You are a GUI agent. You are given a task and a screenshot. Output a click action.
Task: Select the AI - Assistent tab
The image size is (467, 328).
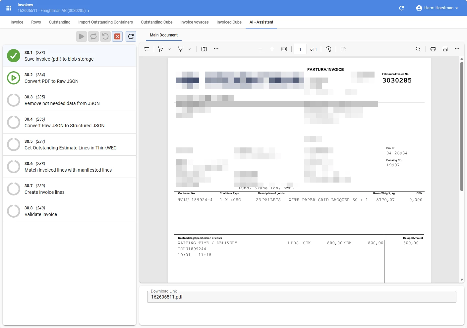tap(262, 22)
